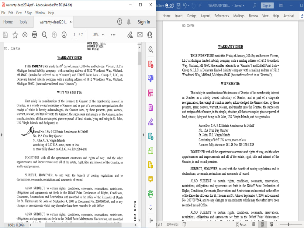This screenshot has width=304, height=228.
Task: Open more tools ellipsis in Acrobat toolbar
Action: click(x=113, y=35)
